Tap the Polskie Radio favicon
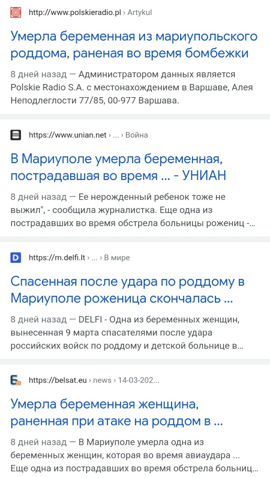This screenshot has height=478, width=270. click(16, 12)
